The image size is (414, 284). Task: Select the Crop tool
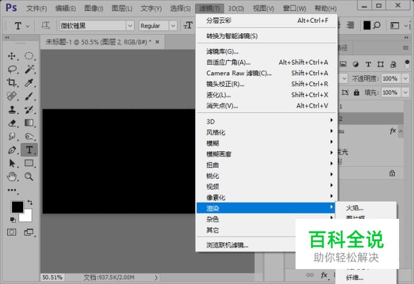[x=11, y=83]
